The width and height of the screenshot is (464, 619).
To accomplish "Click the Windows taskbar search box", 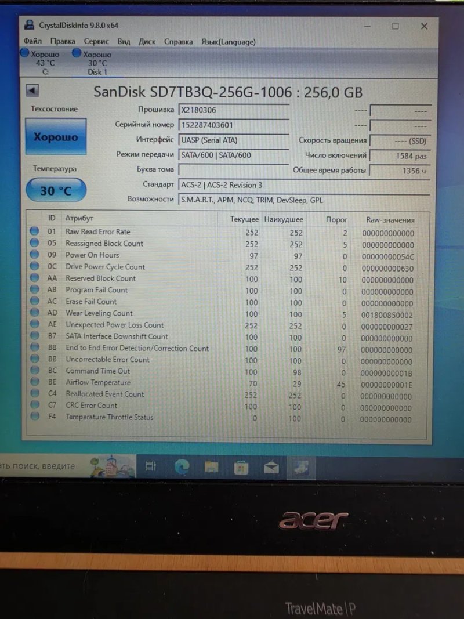I will 68,466.
